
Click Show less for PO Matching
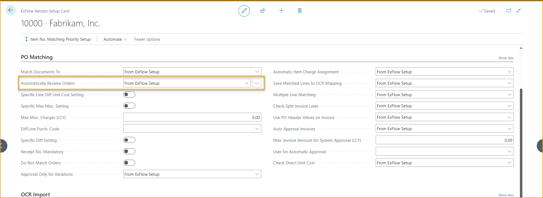pyautogui.click(x=506, y=58)
